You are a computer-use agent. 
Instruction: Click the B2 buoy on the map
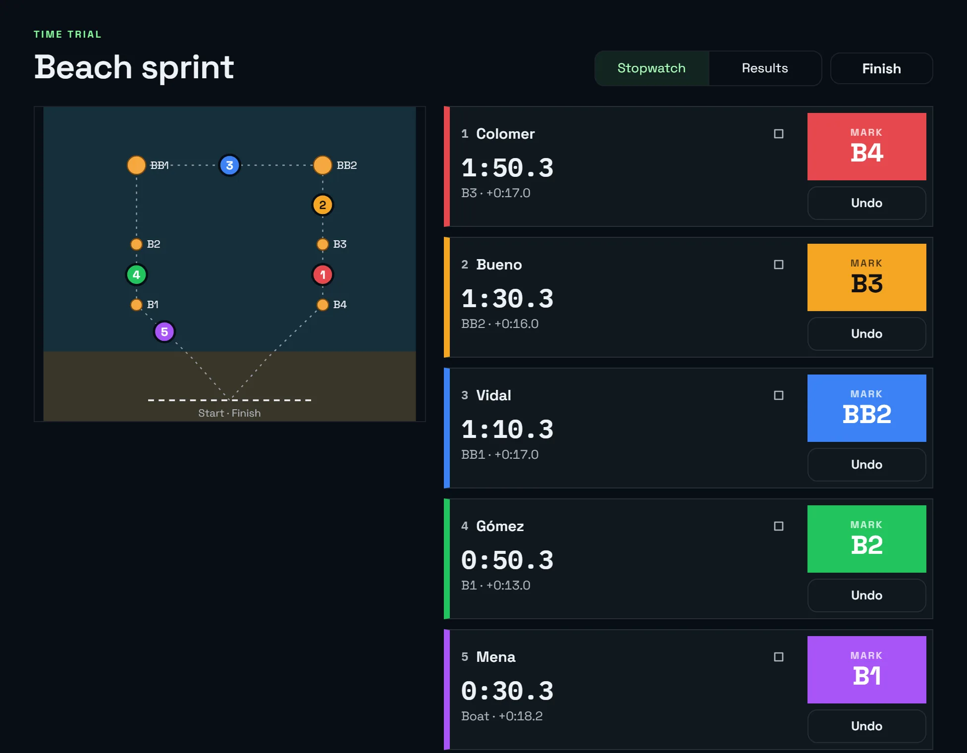[136, 244]
